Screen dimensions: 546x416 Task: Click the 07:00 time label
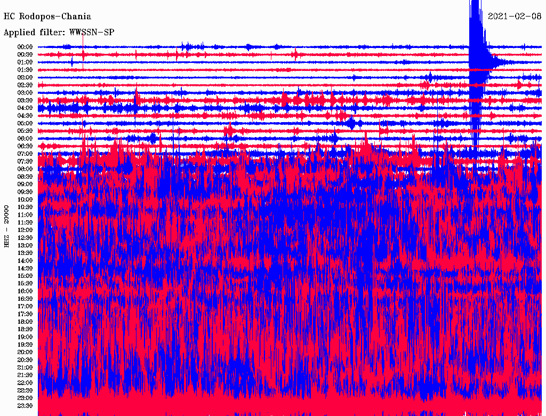click(x=25, y=154)
